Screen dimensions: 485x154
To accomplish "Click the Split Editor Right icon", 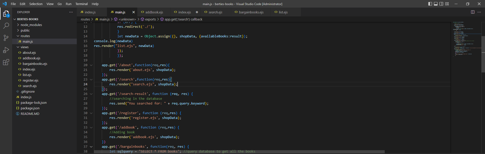I will point(473,12).
